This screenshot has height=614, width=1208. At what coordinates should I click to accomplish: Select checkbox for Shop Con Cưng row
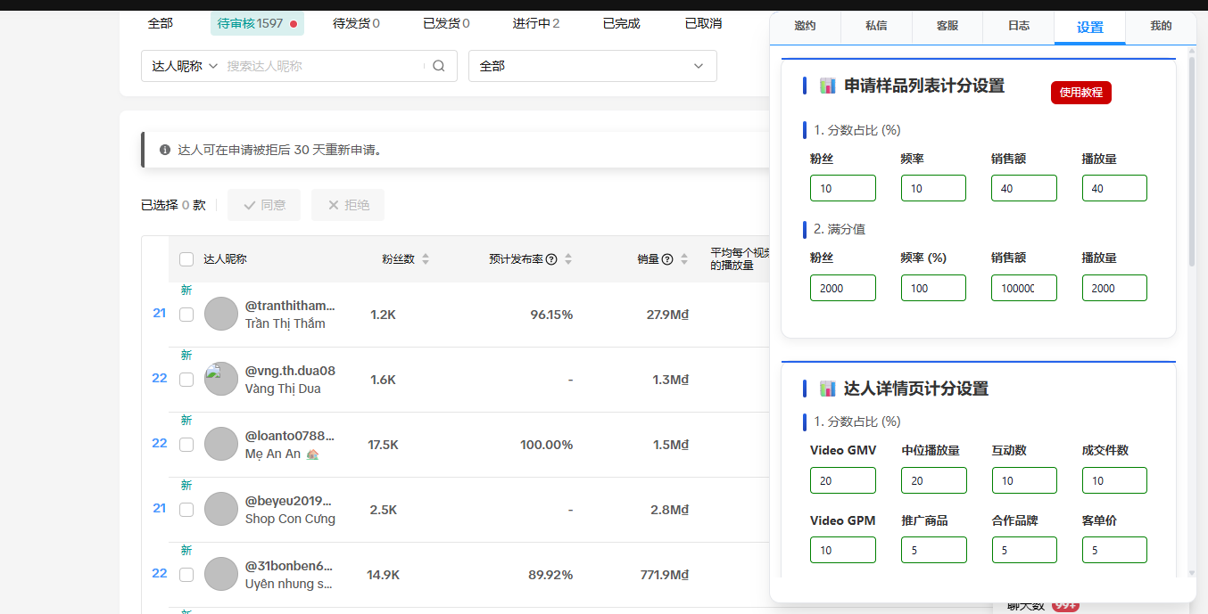(x=186, y=509)
